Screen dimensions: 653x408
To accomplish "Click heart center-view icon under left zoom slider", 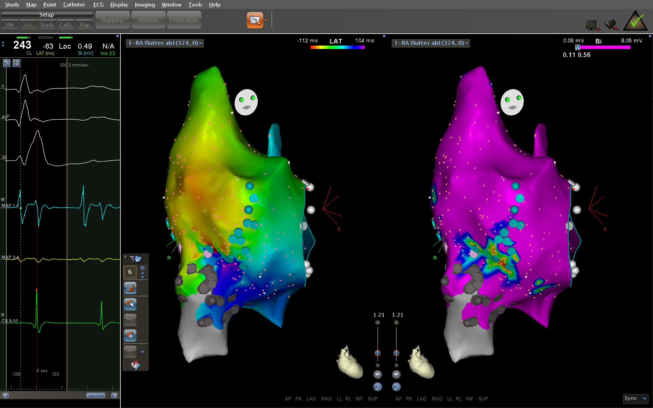I will click(378, 374).
